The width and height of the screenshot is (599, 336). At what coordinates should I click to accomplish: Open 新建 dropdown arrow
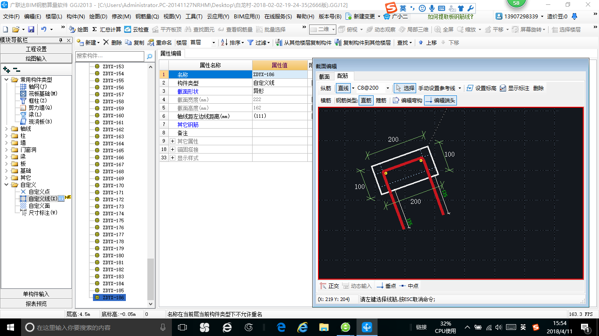click(98, 43)
